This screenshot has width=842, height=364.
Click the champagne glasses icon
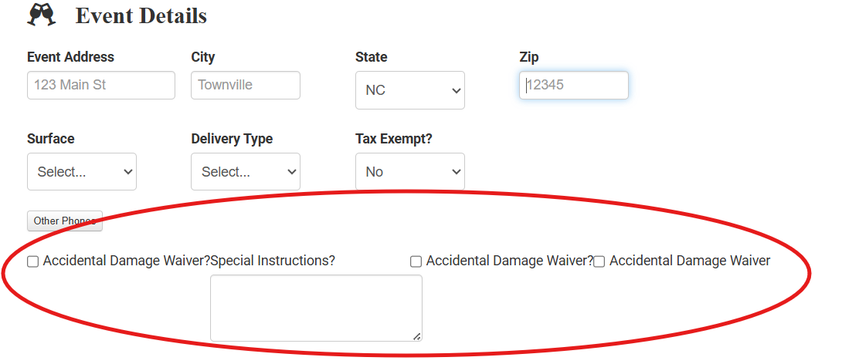[x=42, y=15]
